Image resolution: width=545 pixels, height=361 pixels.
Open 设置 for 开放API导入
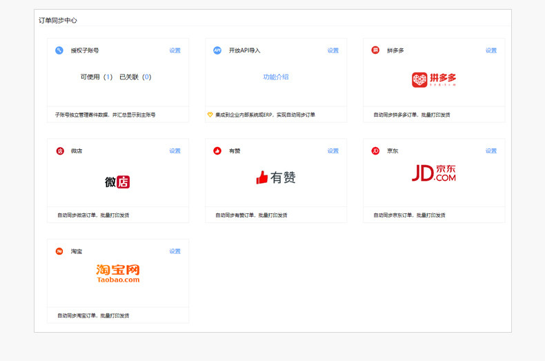pyautogui.click(x=333, y=50)
